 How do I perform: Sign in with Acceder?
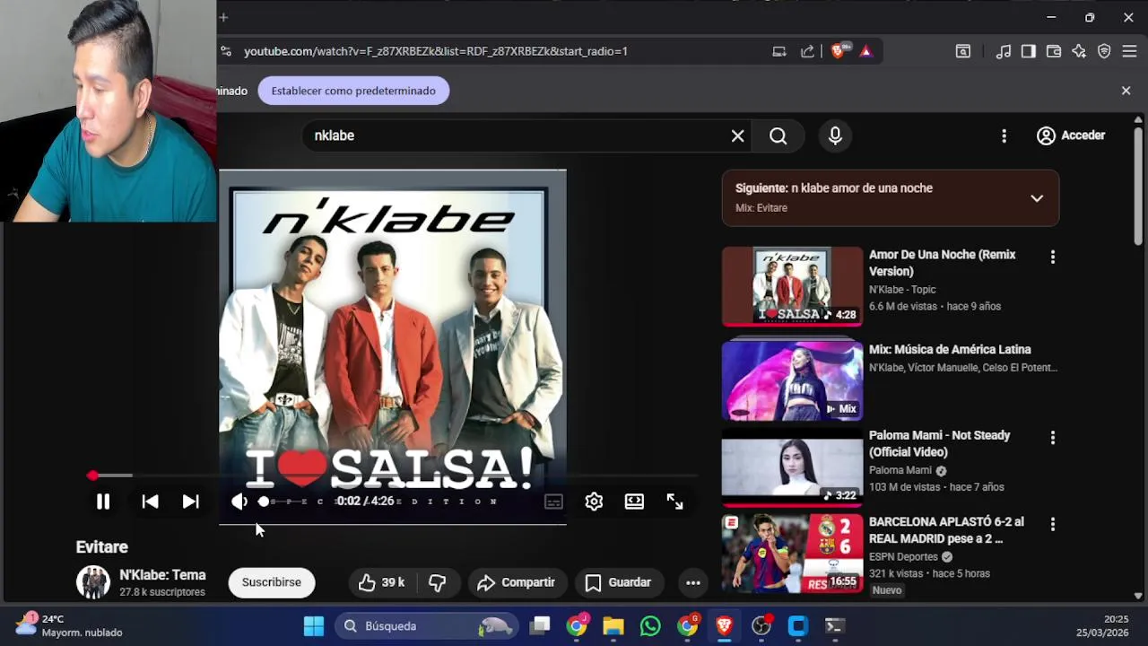(x=1071, y=135)
